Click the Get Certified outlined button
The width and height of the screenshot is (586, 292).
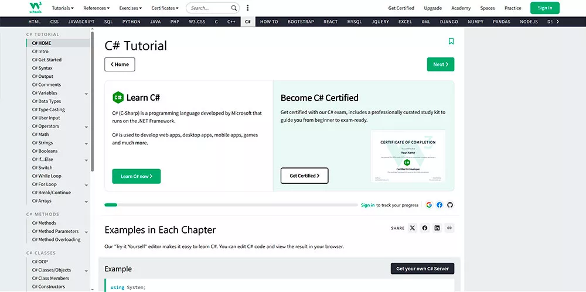[305, 176]
